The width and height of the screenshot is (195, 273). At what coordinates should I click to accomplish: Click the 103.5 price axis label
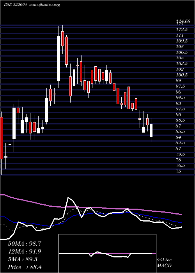(x=182, y=64)
